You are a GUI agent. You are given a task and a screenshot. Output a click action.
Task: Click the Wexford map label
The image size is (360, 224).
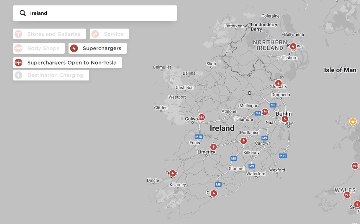pos(277,170)
